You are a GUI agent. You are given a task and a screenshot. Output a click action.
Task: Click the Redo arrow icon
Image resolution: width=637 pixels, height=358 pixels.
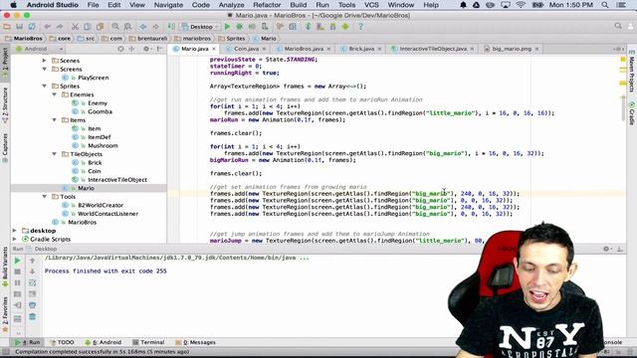coord(60,27)
